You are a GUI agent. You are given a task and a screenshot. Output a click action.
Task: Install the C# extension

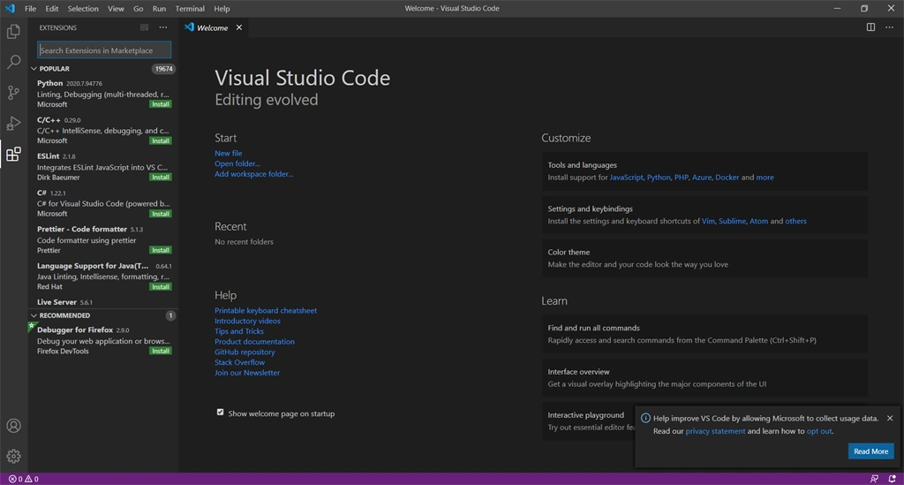pyautogui.click(x=161, y=214)
